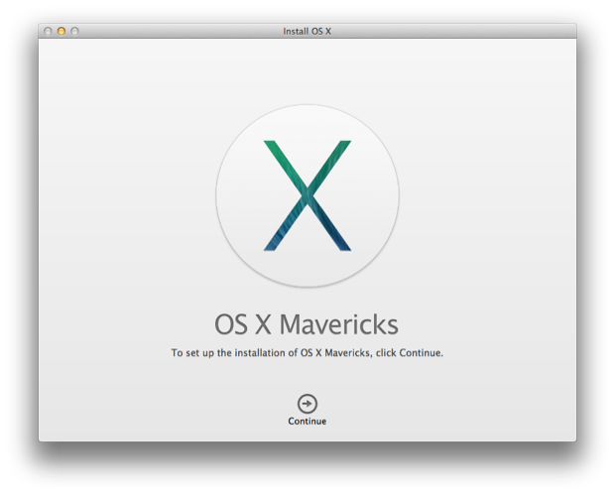Click the 'OS X Mavericks' heading
The image size is (615, 495).
(x=307, y=324)
